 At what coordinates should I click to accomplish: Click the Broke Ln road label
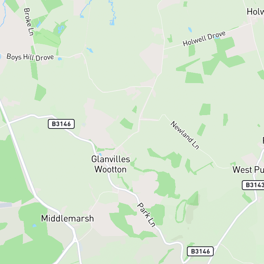tap(29, 22)
